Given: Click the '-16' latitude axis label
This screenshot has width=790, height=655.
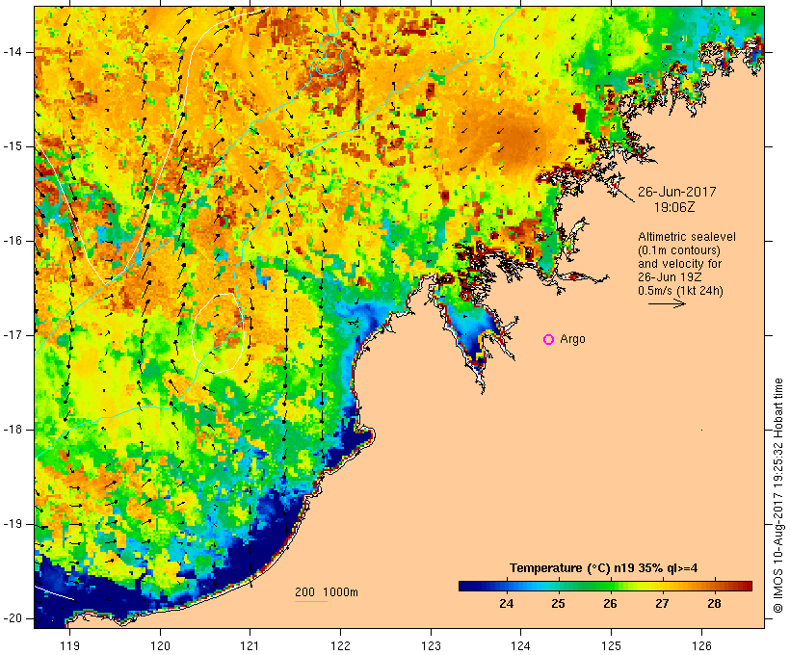Looking at the screenshot, I should [x=12, y=241].
